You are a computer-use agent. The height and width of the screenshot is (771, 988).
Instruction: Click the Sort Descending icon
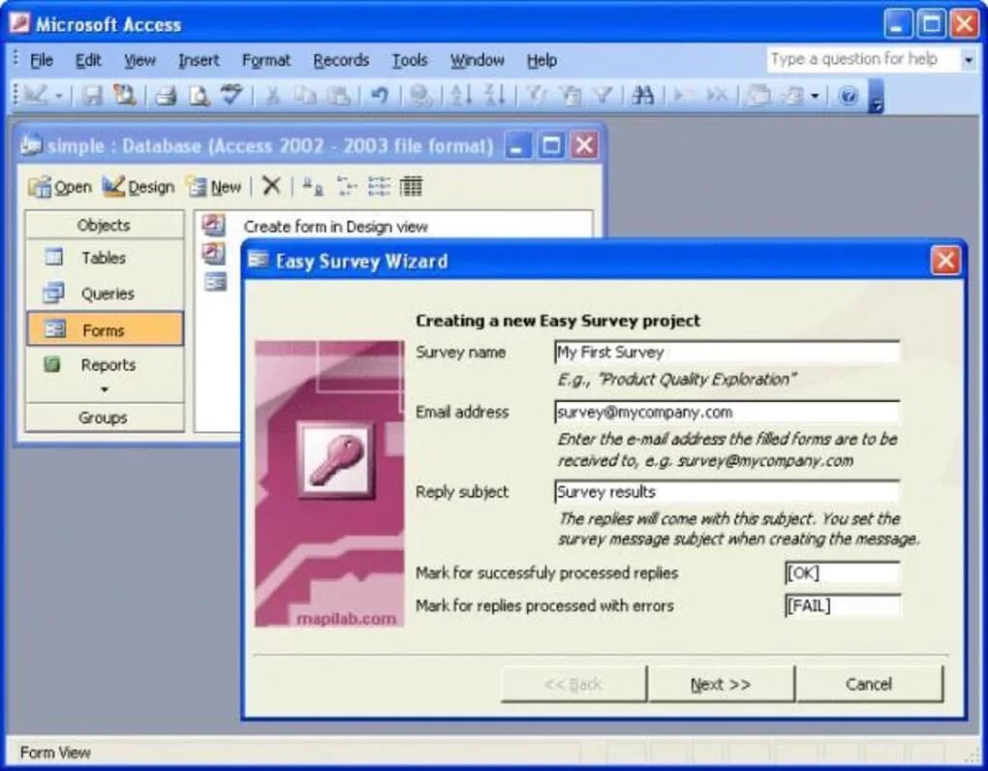tap(495, 96)
